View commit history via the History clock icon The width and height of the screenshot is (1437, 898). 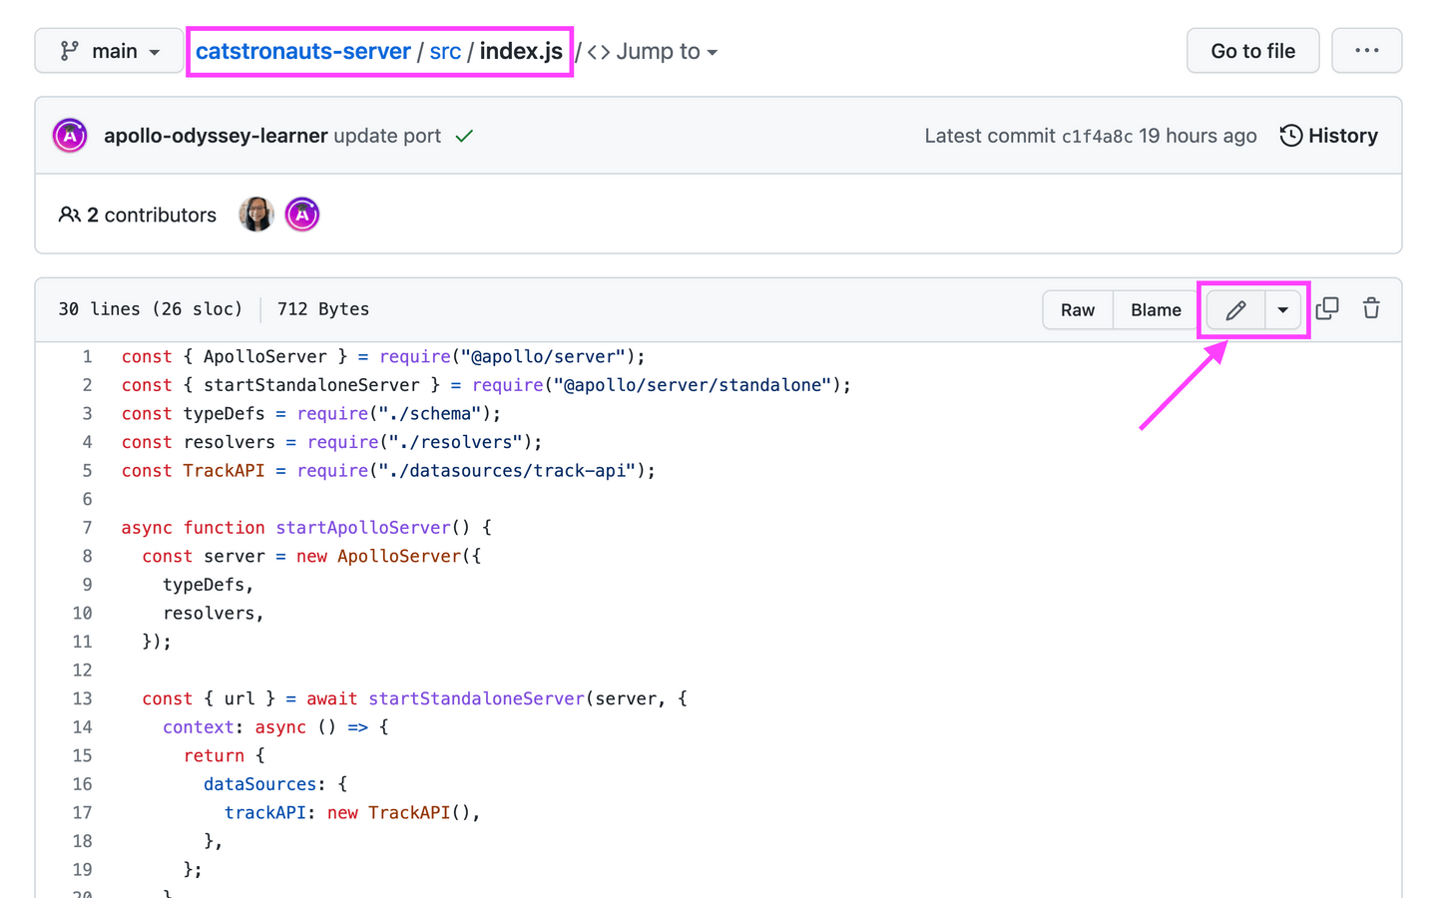[x=1290, y=135]
